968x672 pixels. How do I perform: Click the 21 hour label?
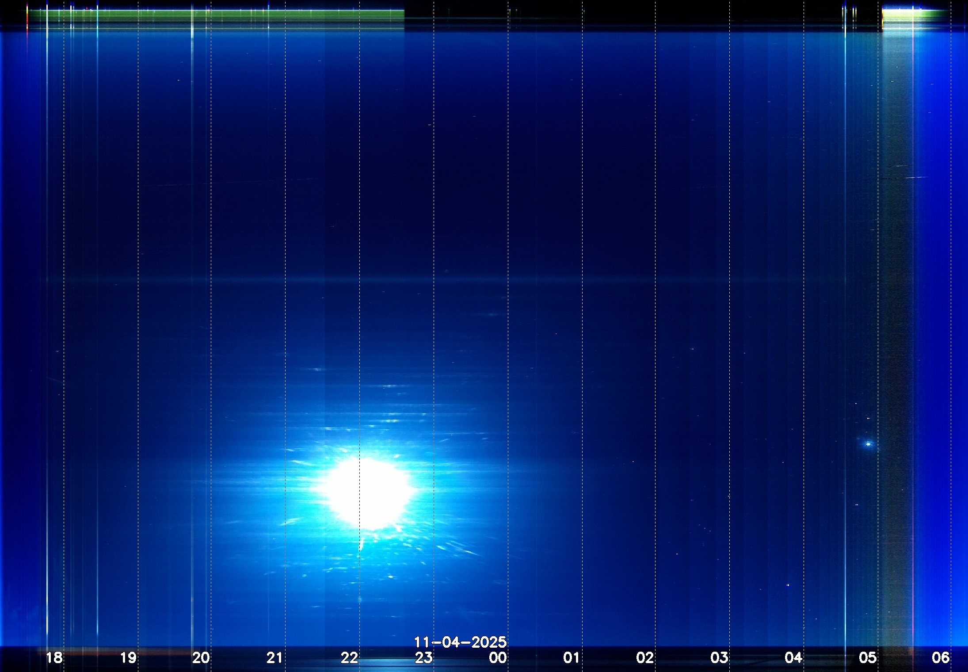click(x=274, y=658)
